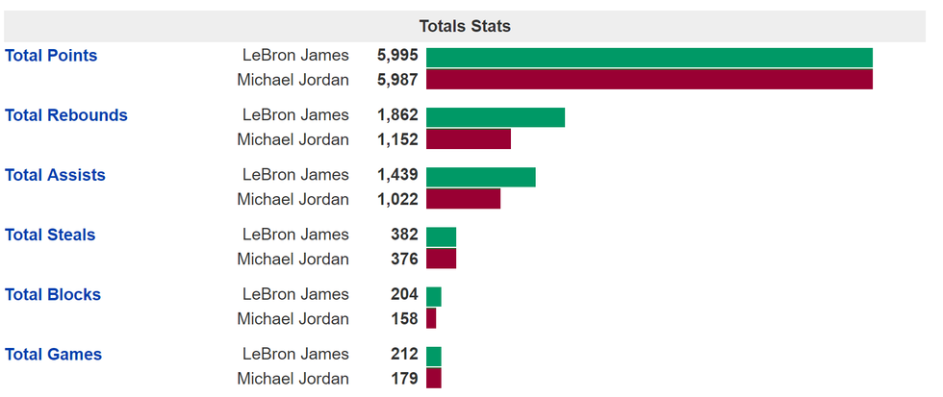The height and width of the screenshot is (397, 943).
Task: Click Michael Jordan's red Total Points bar
Action: point(649,79)
